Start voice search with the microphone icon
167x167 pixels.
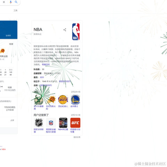coord(11,2)
